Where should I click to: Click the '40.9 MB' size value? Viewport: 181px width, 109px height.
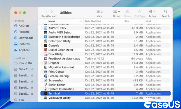point(137,28)
